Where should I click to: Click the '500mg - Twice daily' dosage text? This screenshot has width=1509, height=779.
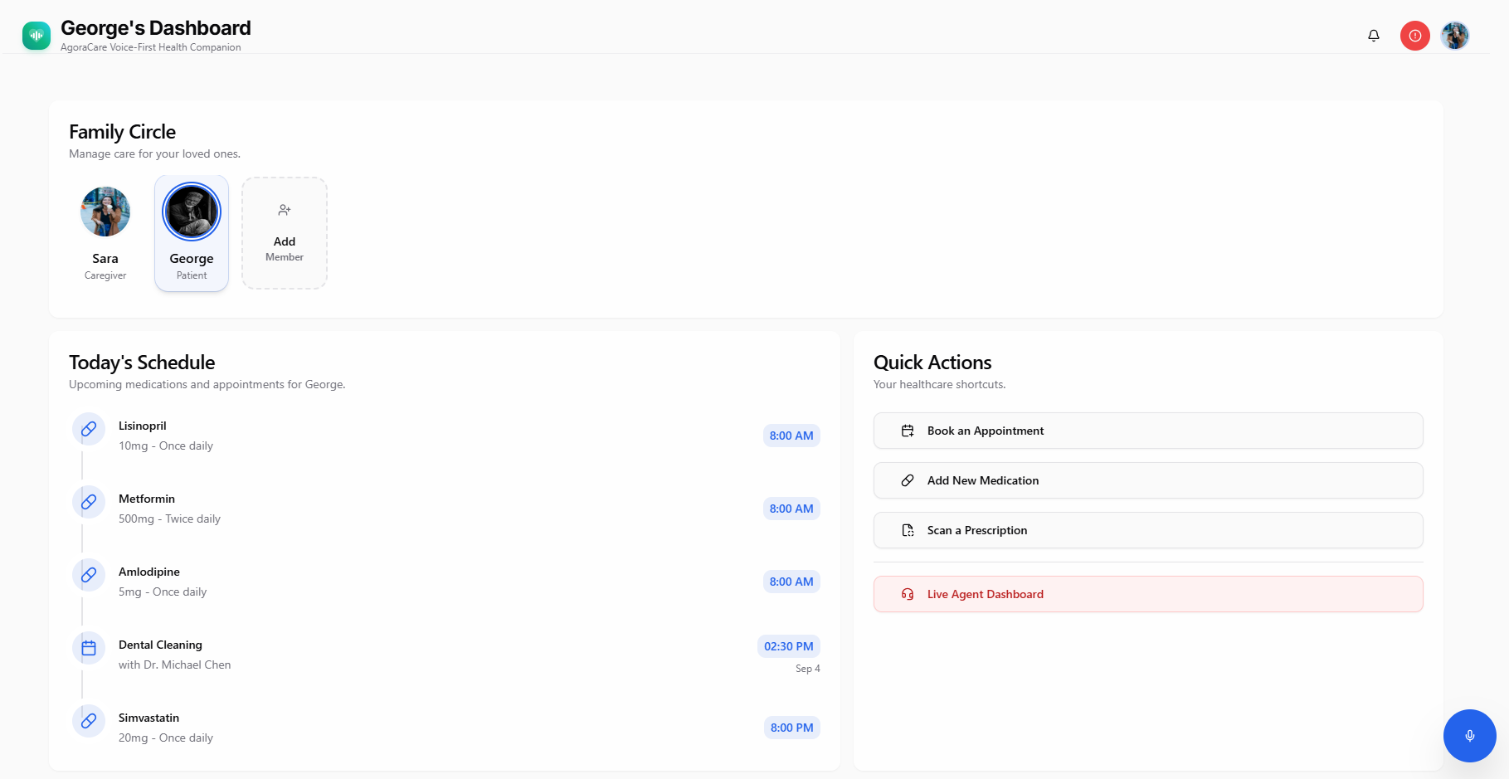tap(169, 519)
